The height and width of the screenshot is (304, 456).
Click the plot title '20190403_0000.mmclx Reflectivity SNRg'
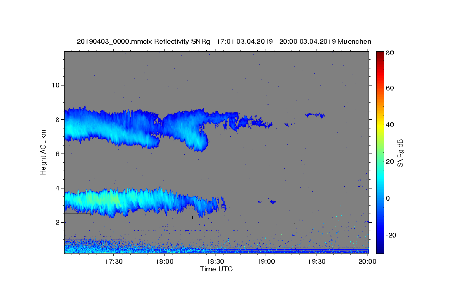pyautogui.click(x=144, y=41)
